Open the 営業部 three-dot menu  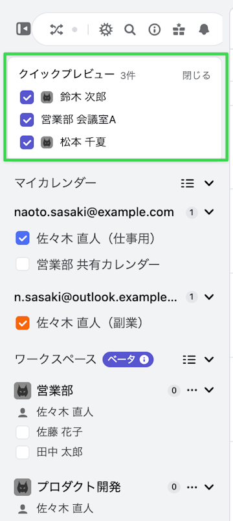point(192,390)
